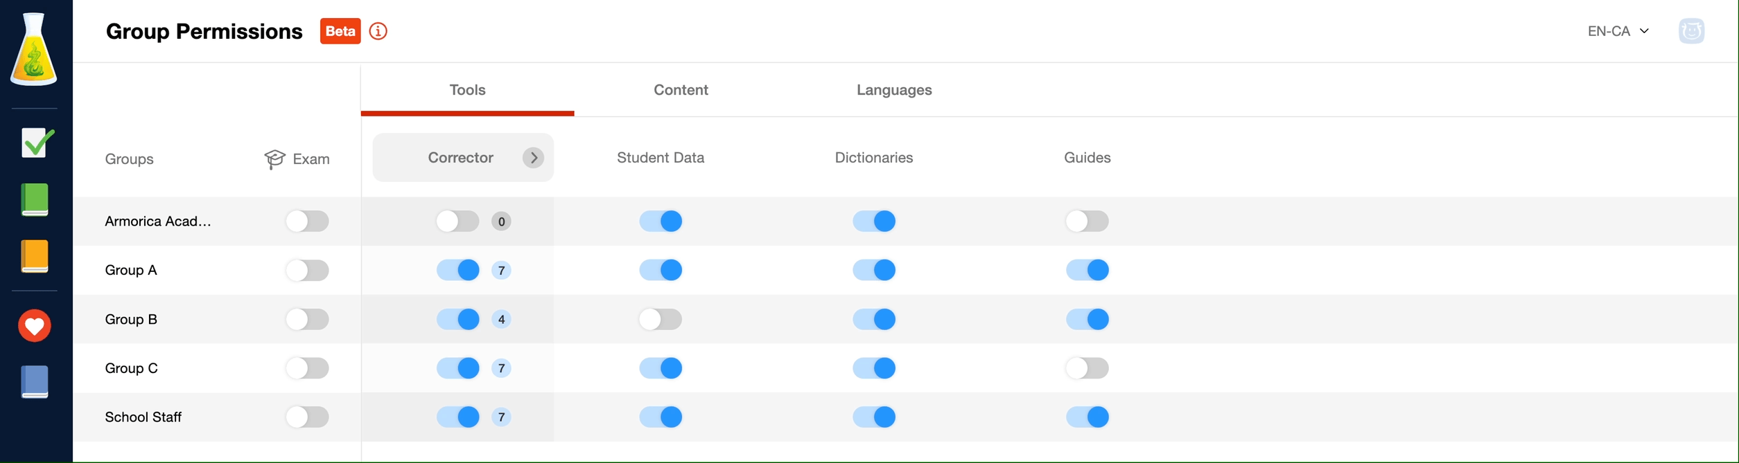Image resolution: width=1739 pixels, height=463 pixels.
Task: Open the user avatar menu
Action: (x=1691, y=31)
